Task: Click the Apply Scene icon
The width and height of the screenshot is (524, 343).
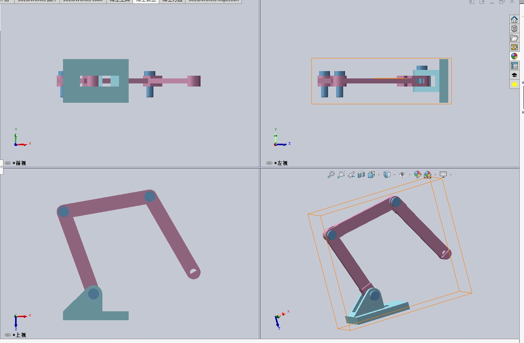Action: [427, 175]
